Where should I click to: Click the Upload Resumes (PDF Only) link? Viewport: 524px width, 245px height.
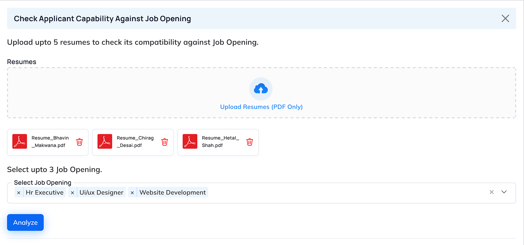pyautogui.click(x=261, y=107)
